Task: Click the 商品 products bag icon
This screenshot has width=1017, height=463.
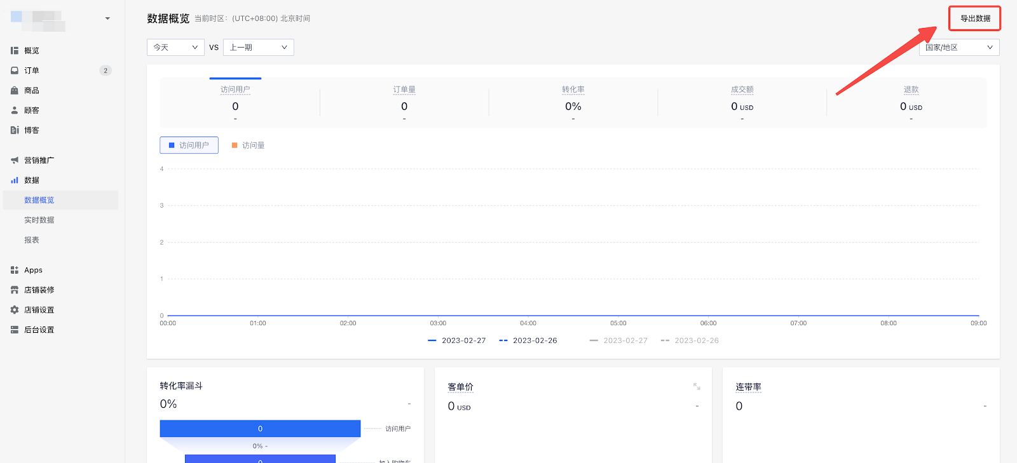Action: [14, 90]
